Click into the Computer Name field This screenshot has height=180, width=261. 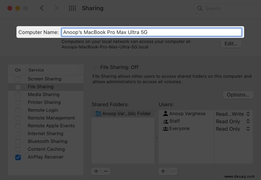point(152,32)
